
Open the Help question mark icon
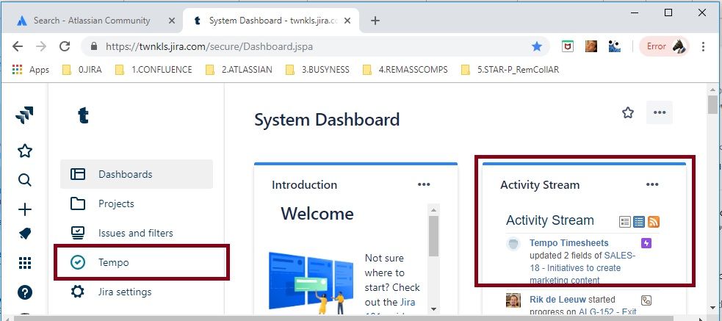(24, 292)
